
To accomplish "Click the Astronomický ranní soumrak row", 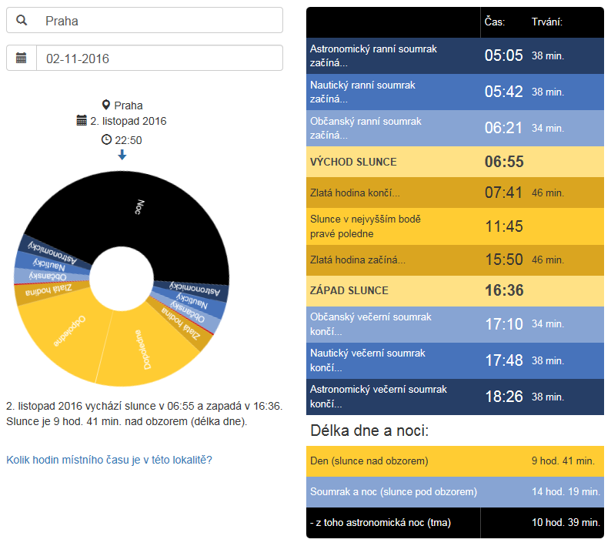I will pyautogui.click(x=454, y=55).
